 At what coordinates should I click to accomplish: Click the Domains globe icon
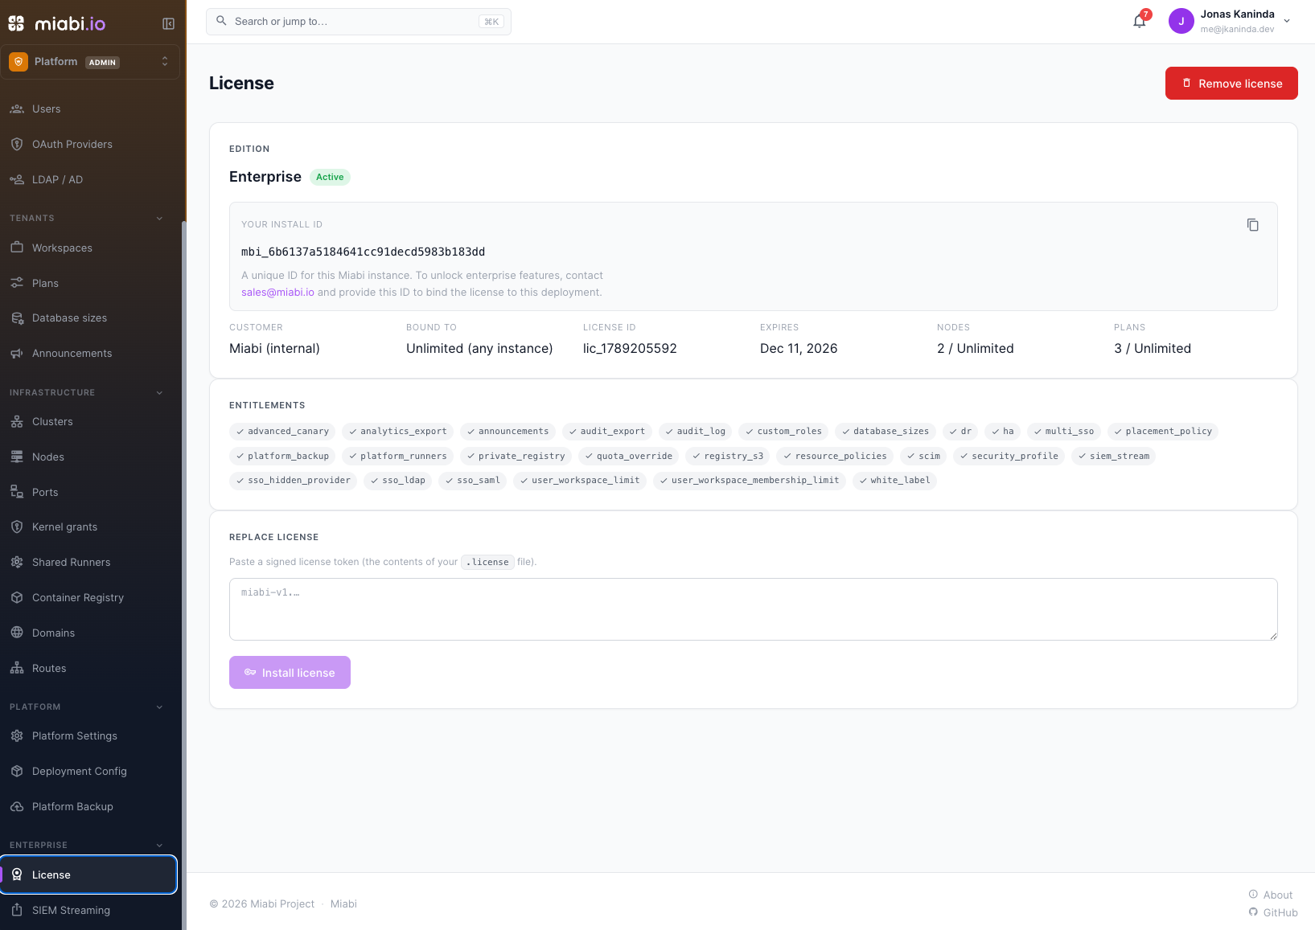17,633
